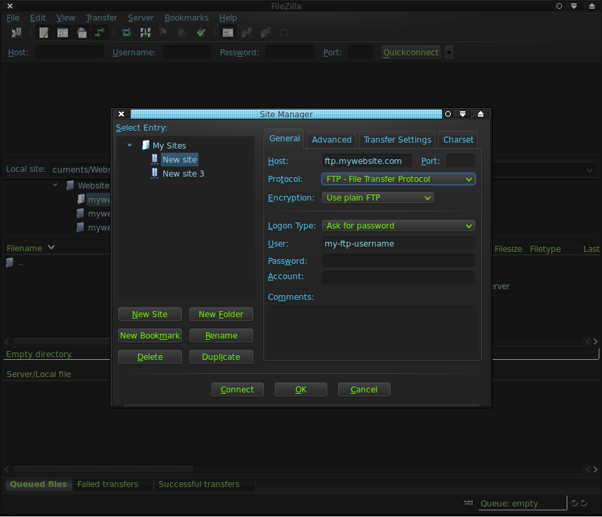
Task: Click OK in Site Manager
Action: click(301, 389)
